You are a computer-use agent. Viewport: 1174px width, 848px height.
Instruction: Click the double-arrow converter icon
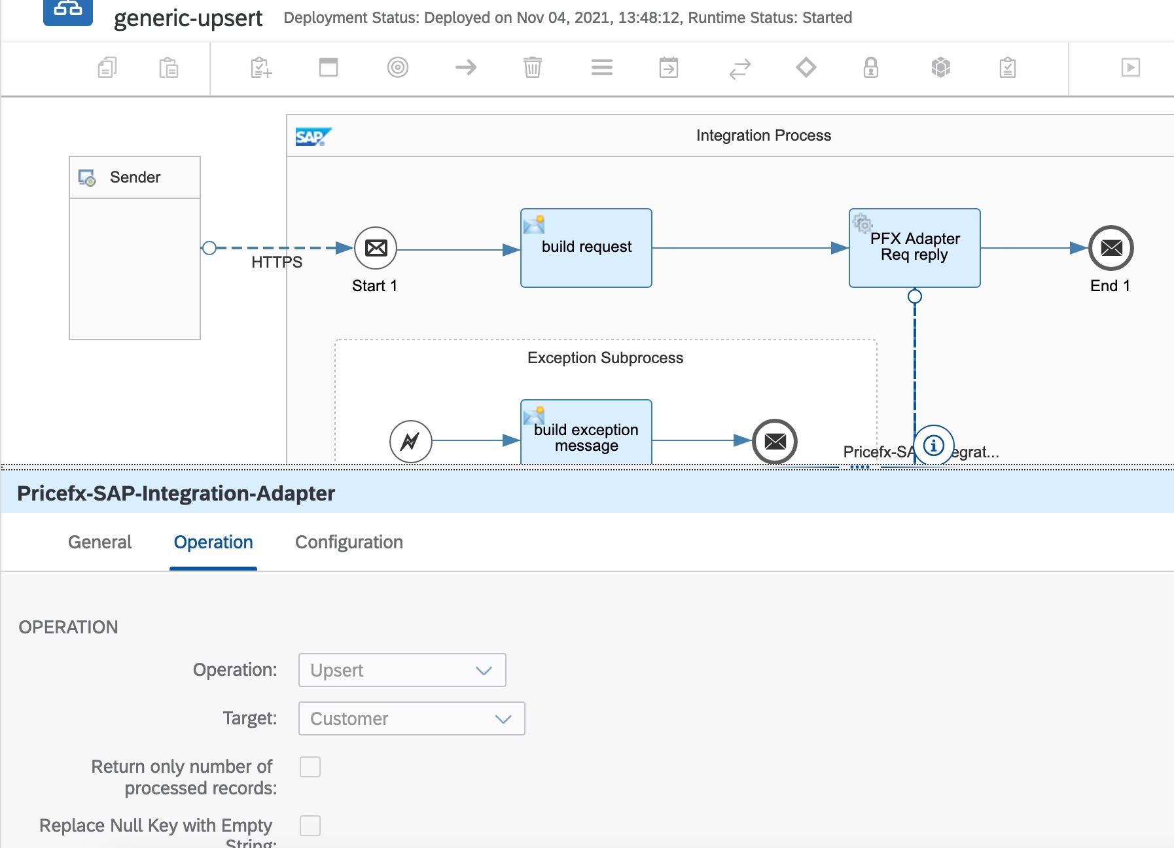point(739,68)
